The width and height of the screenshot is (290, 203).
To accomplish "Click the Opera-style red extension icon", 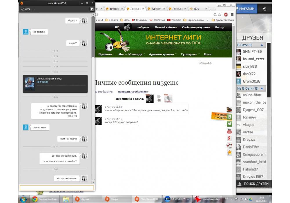I will (225, 14).
